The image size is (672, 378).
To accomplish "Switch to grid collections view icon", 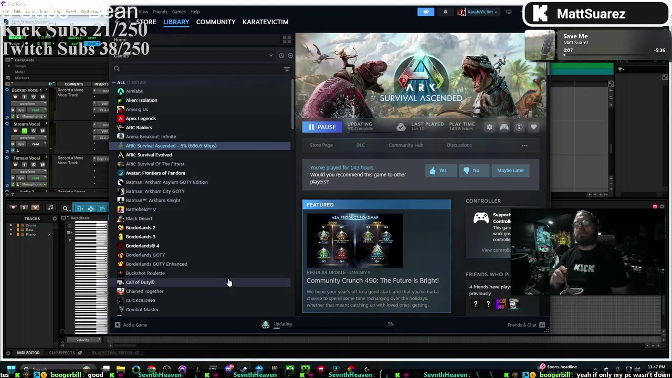I will pos(287,39).
